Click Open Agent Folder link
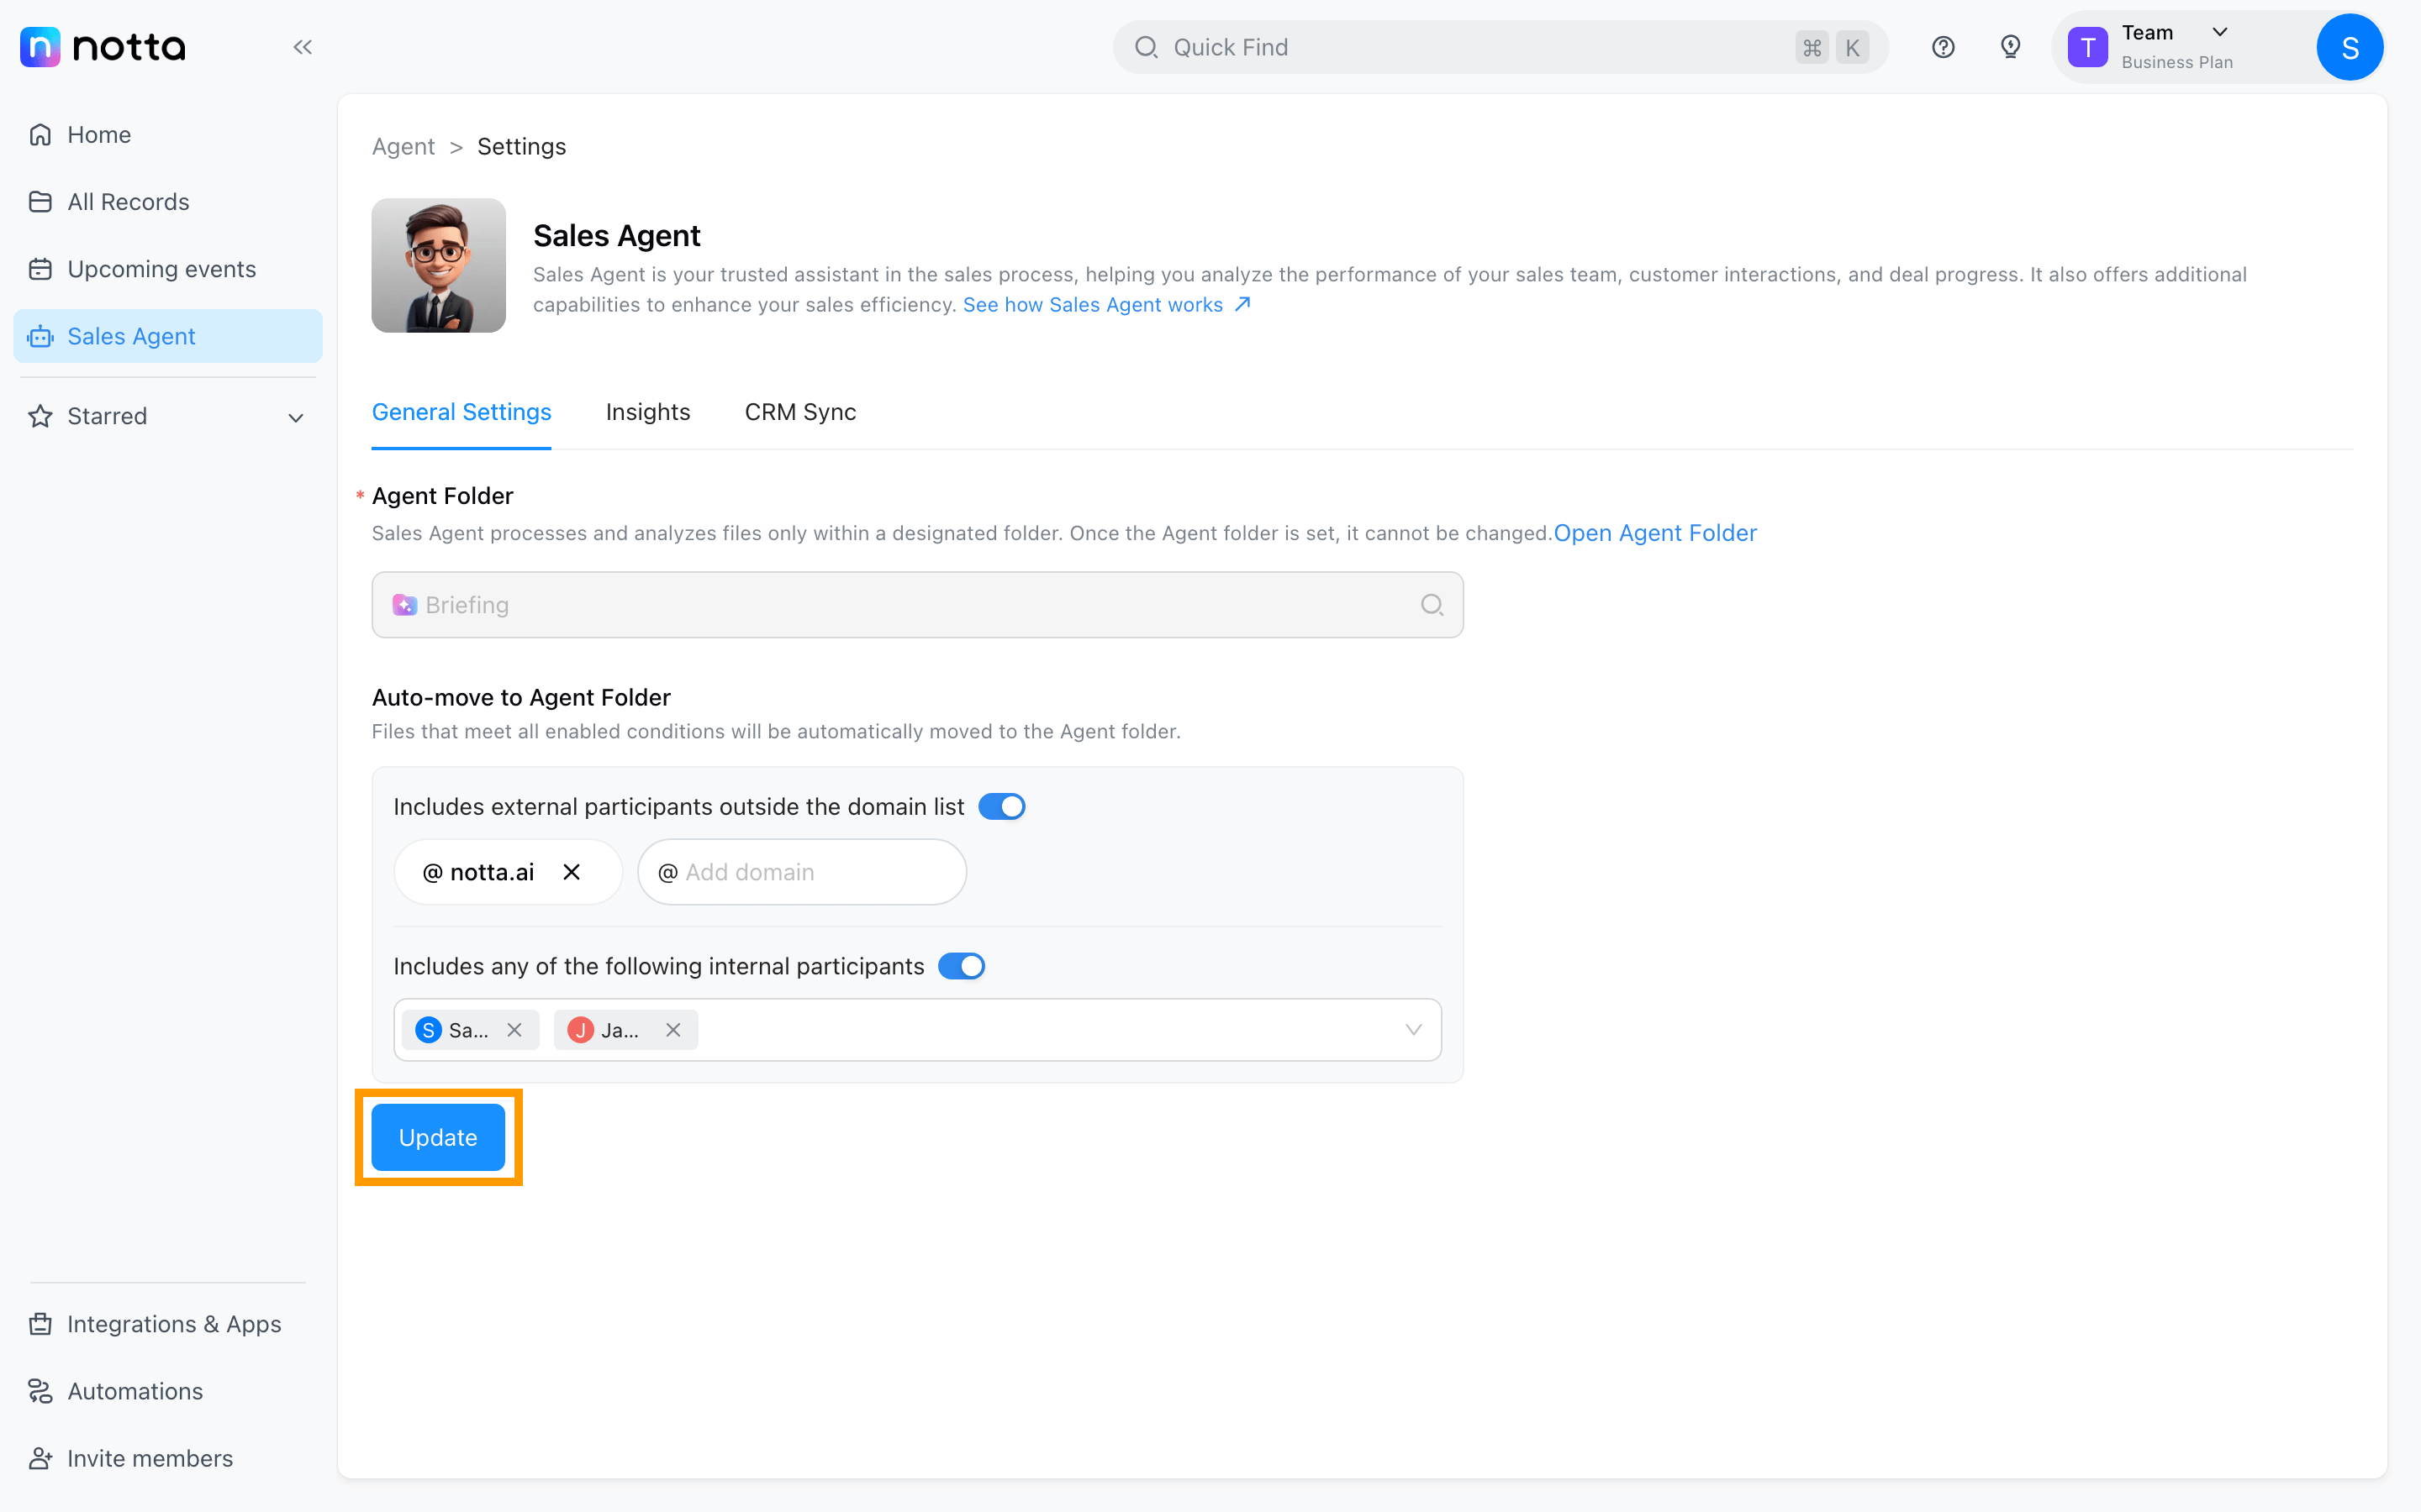 coord(1654,533)
